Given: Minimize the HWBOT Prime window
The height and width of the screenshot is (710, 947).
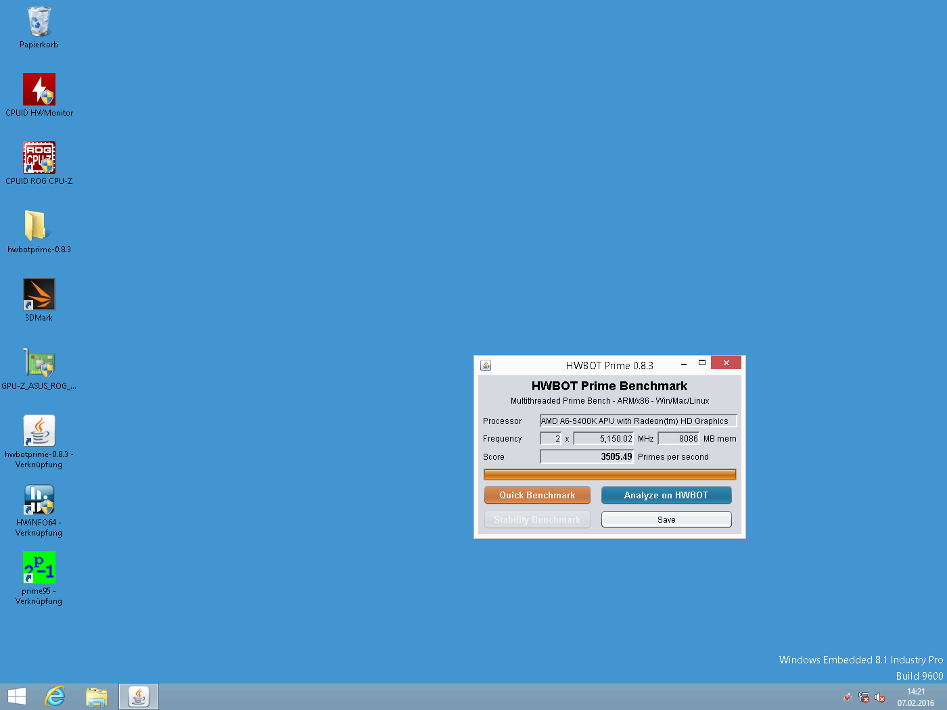Looking at the screenshot, I should pos(684,363).
